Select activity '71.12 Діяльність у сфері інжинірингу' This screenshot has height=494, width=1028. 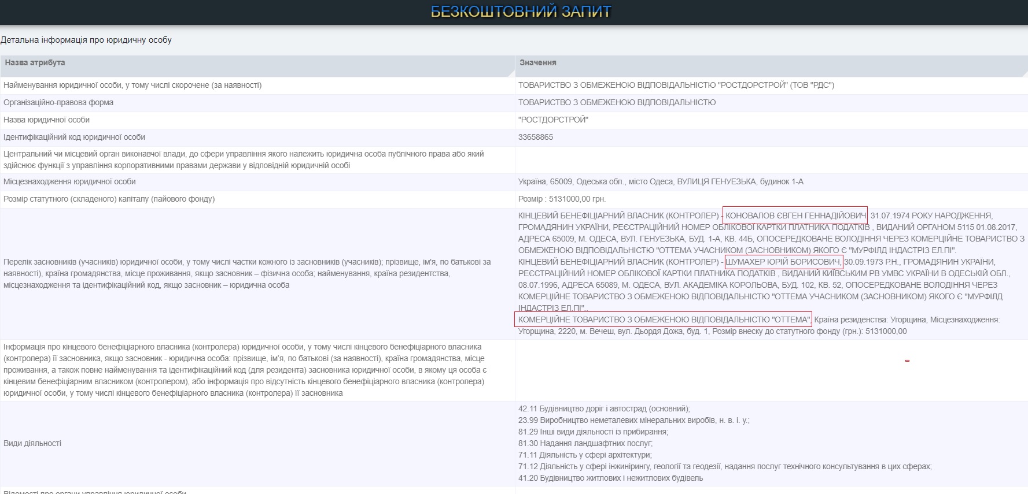(725, 466)
